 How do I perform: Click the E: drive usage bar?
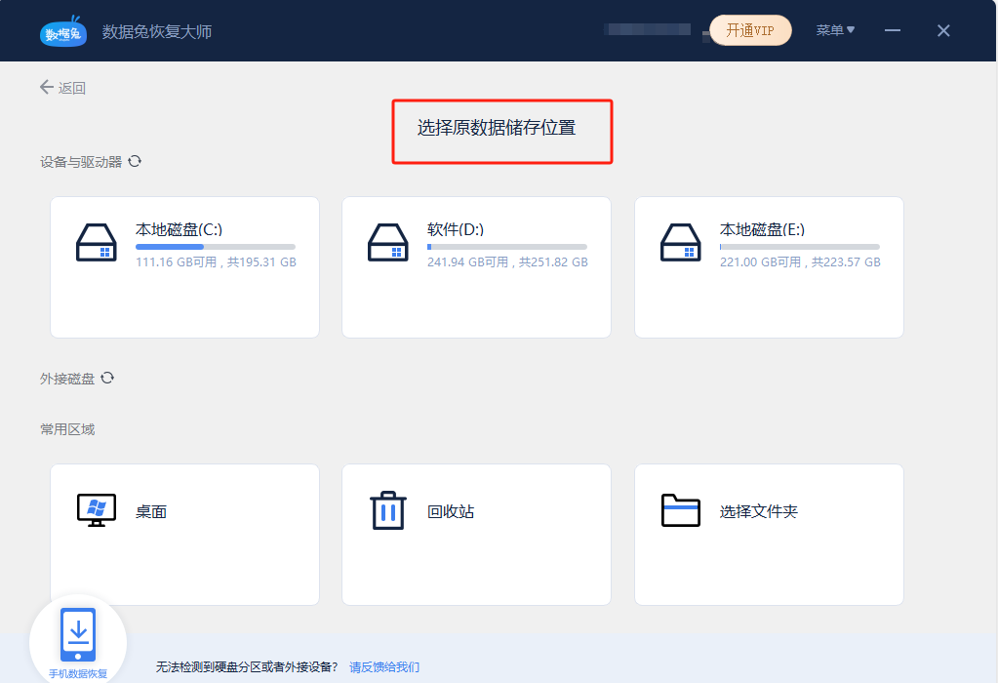[800, 247]
